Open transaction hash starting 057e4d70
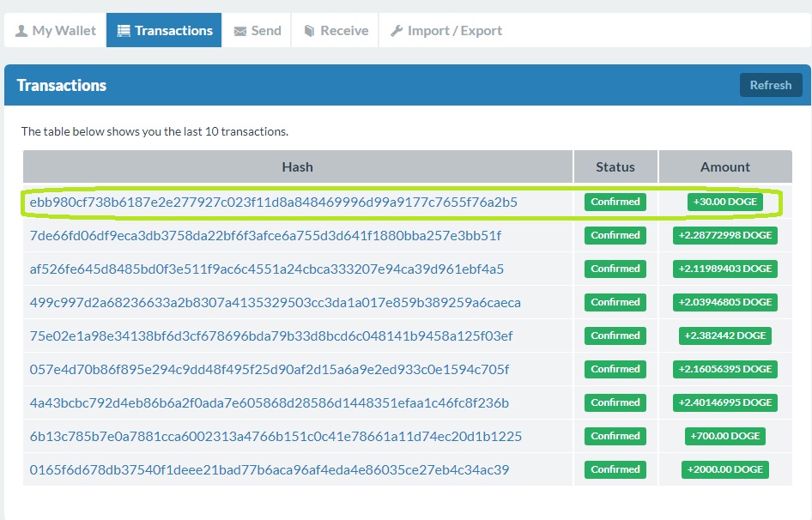The image size is (812, 520). click(x=270, y=369)
